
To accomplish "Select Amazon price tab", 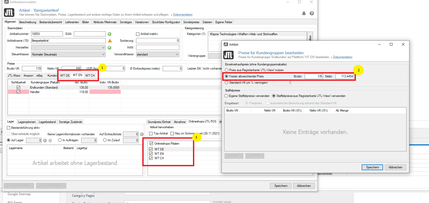I will pos(28,76).
